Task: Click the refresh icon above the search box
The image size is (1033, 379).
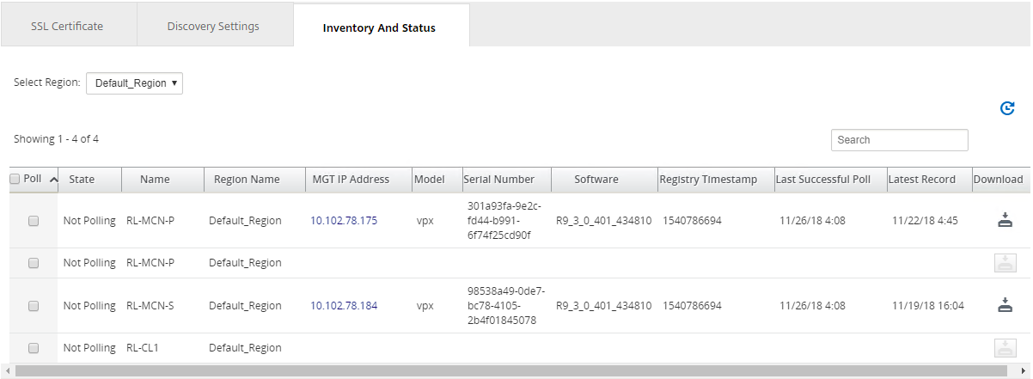Action: (1007, 108)
